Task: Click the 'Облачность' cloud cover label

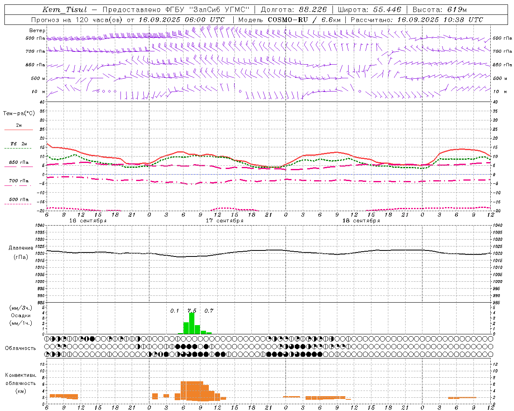Action: [20, 348]
